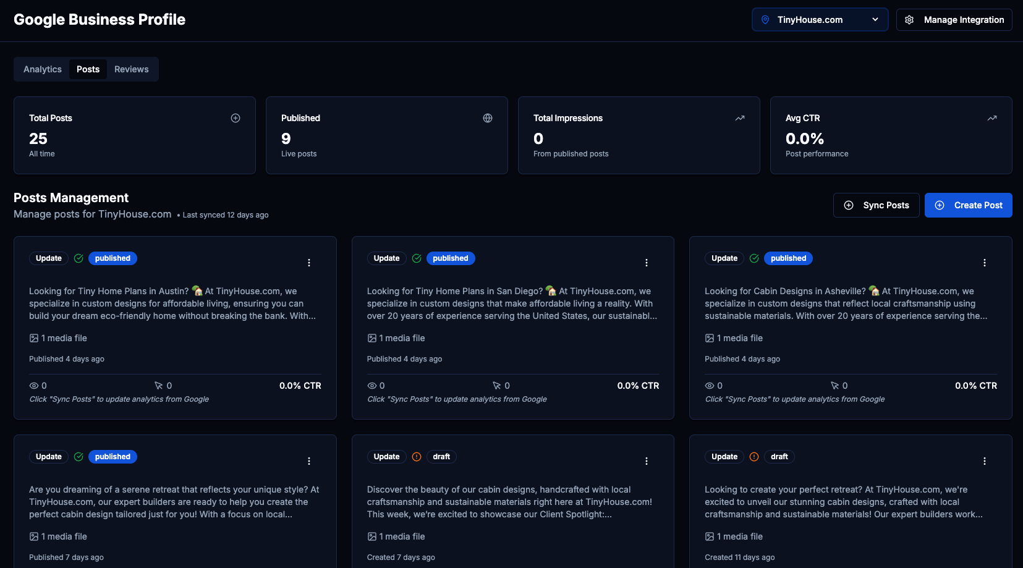Viewport: 1023px width, 568px height.
Task: Click the gear icon in Manage Integration
Action: tap(909, 20)
